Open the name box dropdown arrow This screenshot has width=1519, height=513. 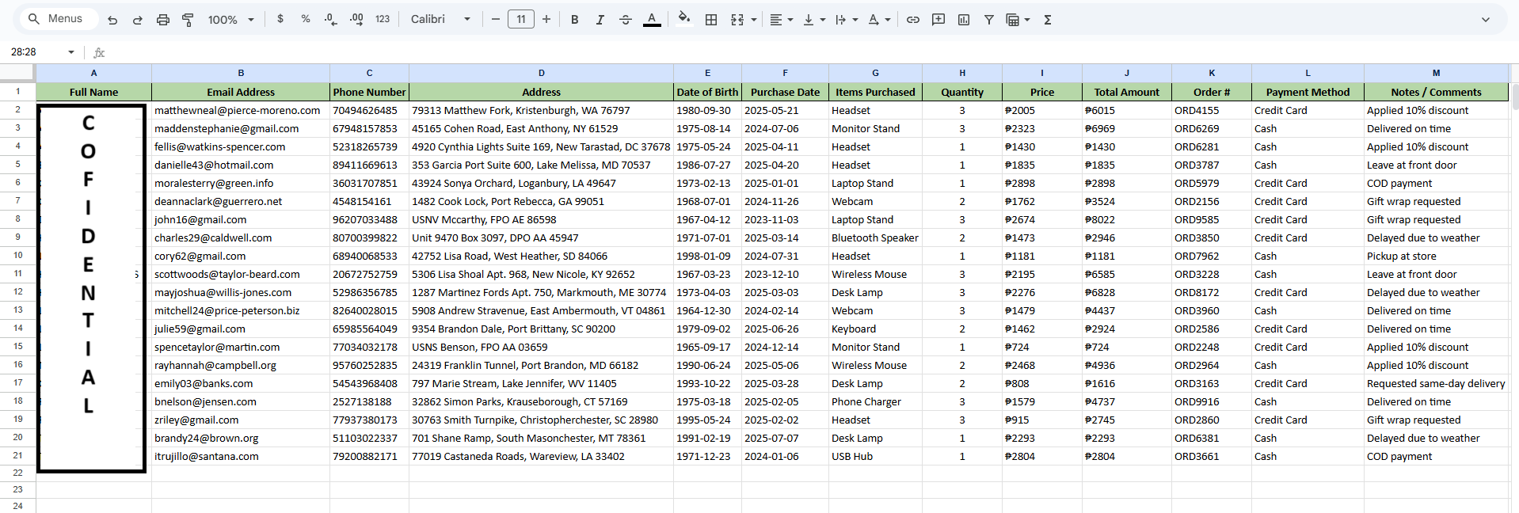click(71, 52)
